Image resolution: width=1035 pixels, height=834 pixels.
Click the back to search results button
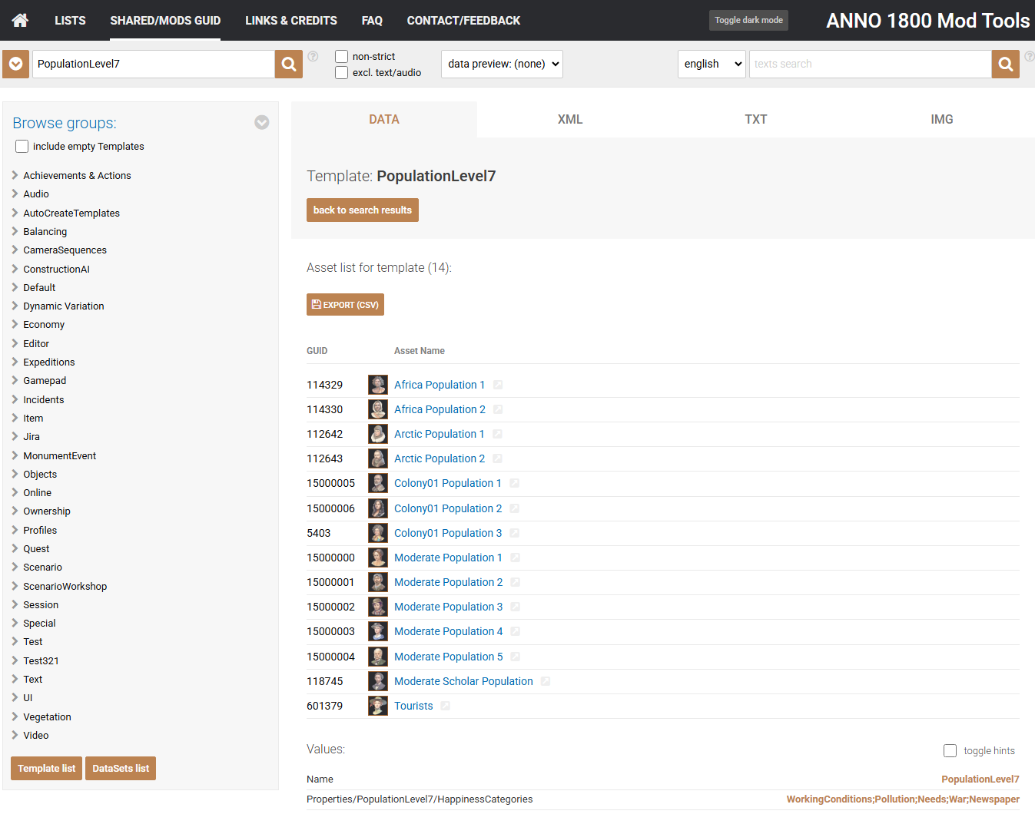coord(363,210)
